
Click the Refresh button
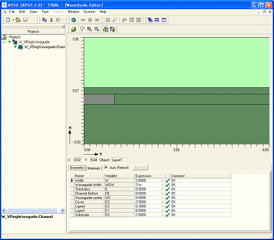click(x=140, y=168)
